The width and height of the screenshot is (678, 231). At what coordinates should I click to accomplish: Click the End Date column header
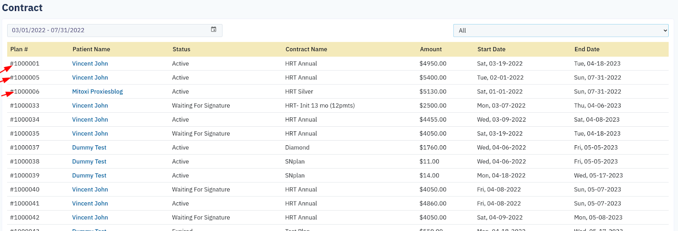click(586, 49)
